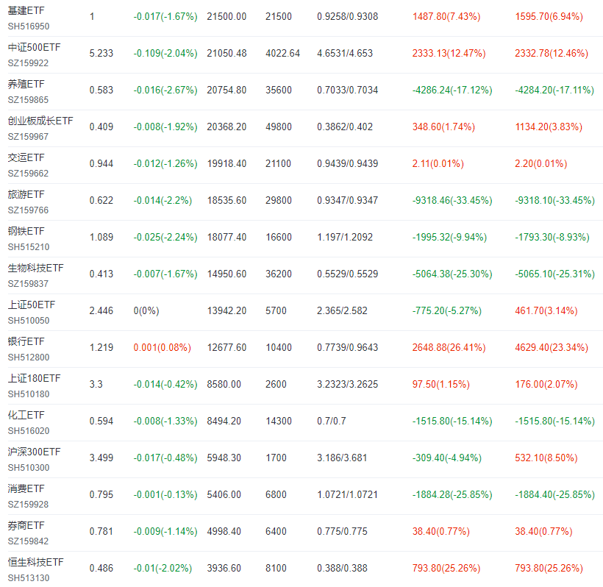Select cost 0.7/0.7 for 化工ETF
Image resolution: width=603 pixels, height=587 pixels.
331,421
